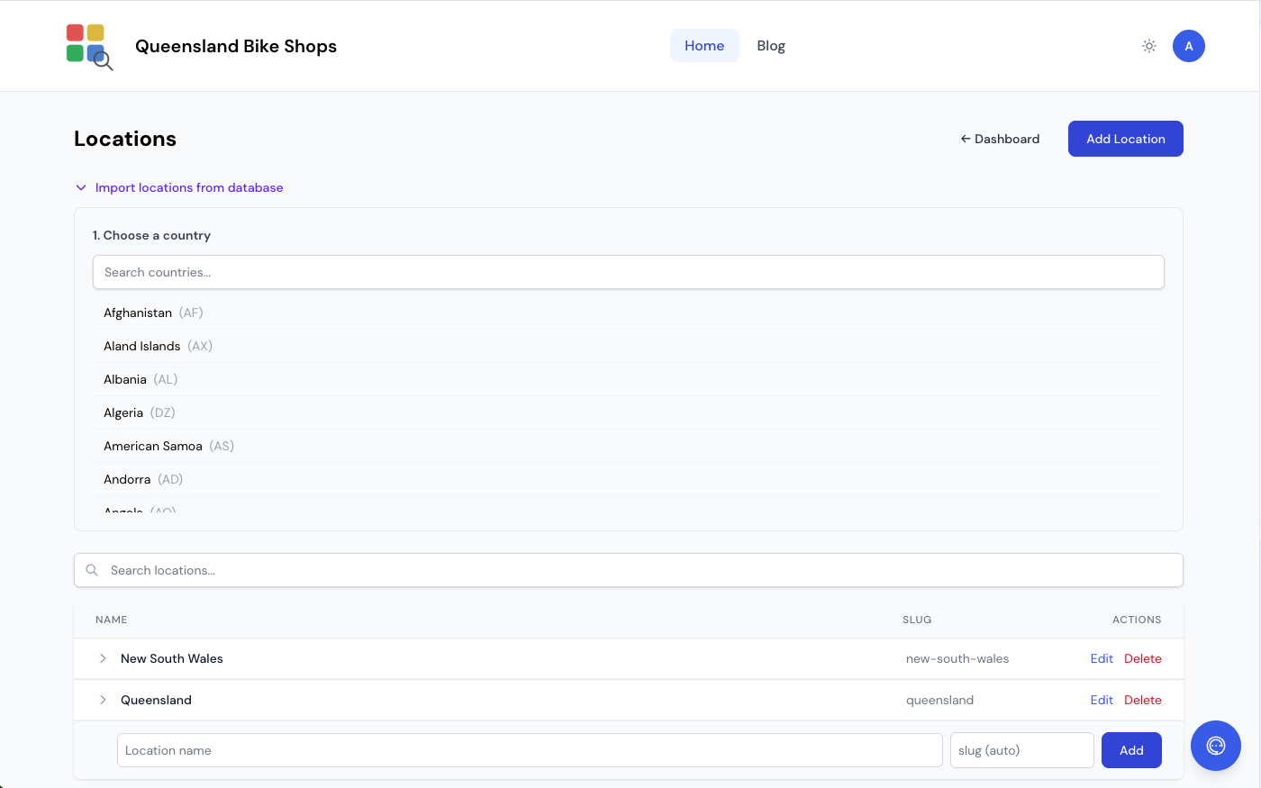Switch to the Blog tab
This screenshot has width=1261, height=788.
tap(771, 45)
